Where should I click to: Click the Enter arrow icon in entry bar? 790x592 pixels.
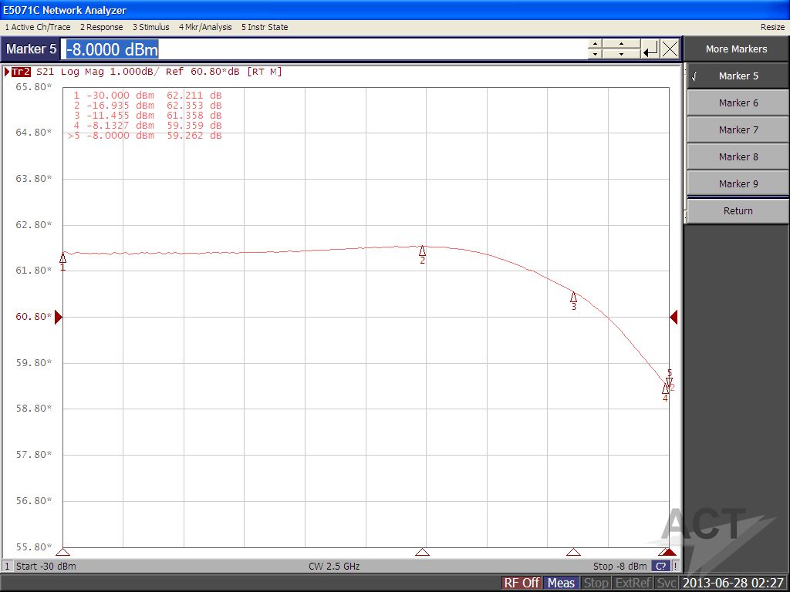click(650, 49)
